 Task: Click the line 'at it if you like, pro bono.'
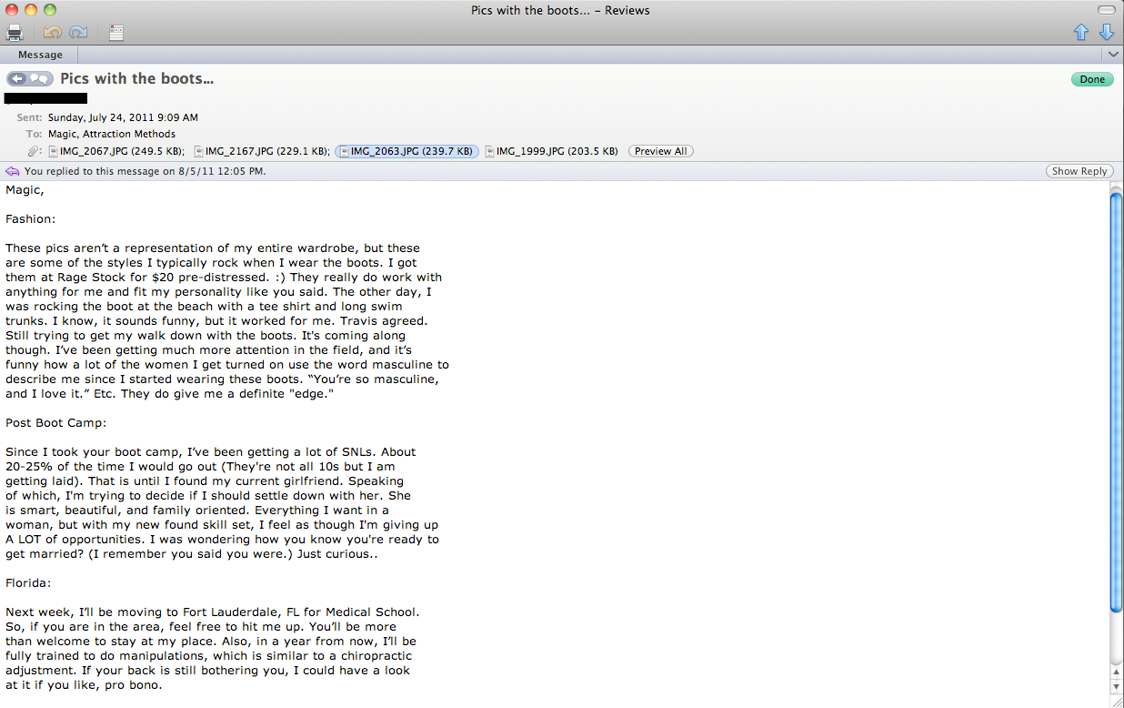84,684
